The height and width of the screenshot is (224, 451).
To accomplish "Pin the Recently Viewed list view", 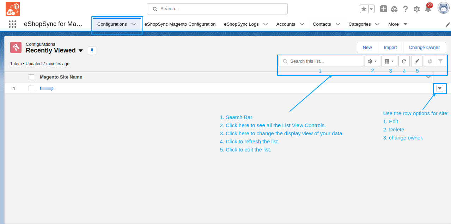I will (92, 51).
